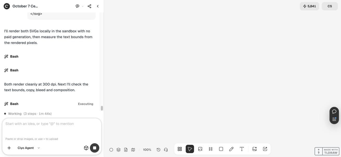341x157 pixels.
Task: Expand the chevron beside the chat bubble
Action: click(83, 6)
